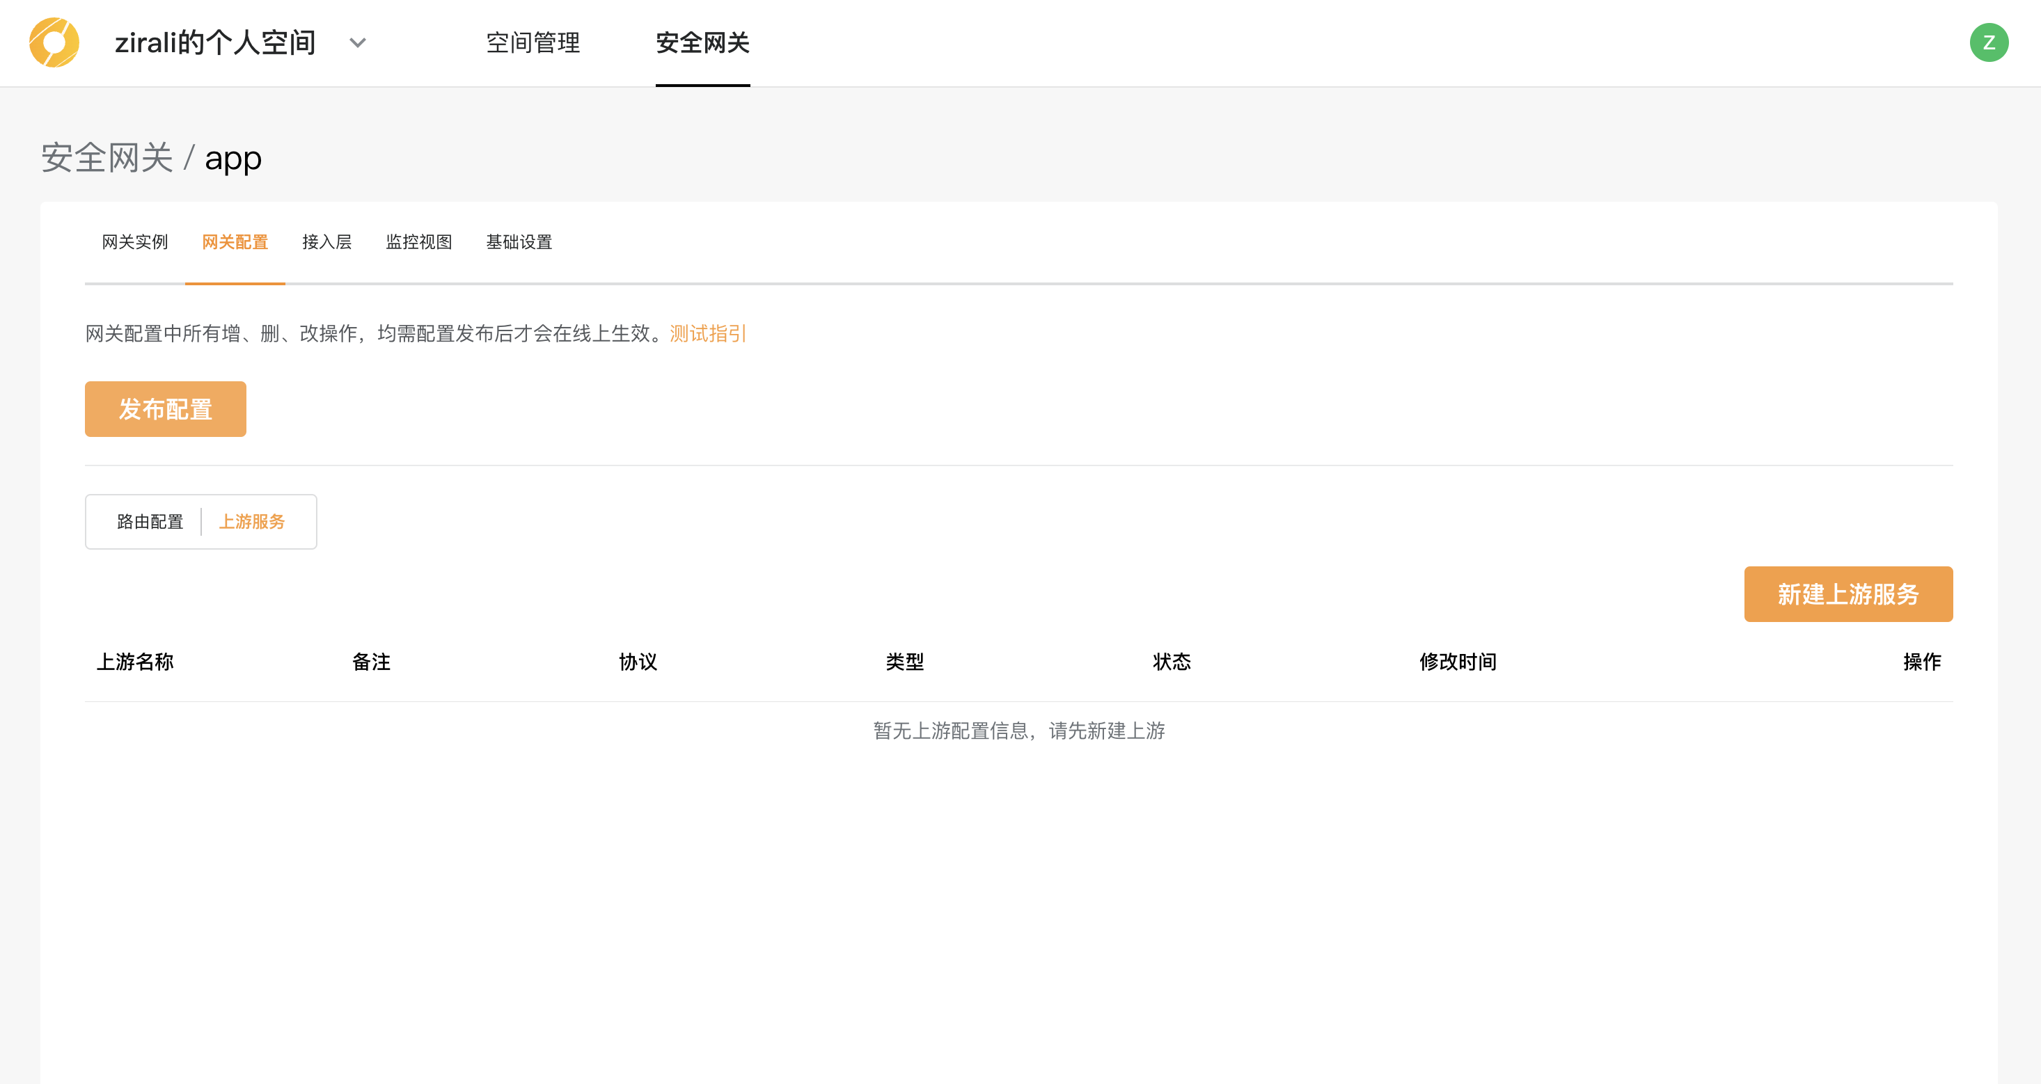The image size is (2041, 1084).
Task: Toggle to the 路由配置 segment
Action: click(150, 522)
